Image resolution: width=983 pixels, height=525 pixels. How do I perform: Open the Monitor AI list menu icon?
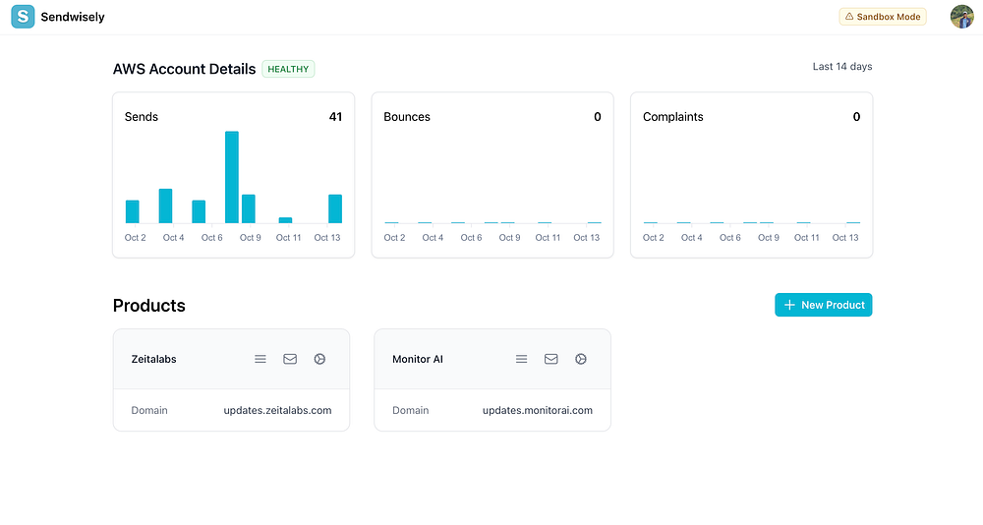522,359
